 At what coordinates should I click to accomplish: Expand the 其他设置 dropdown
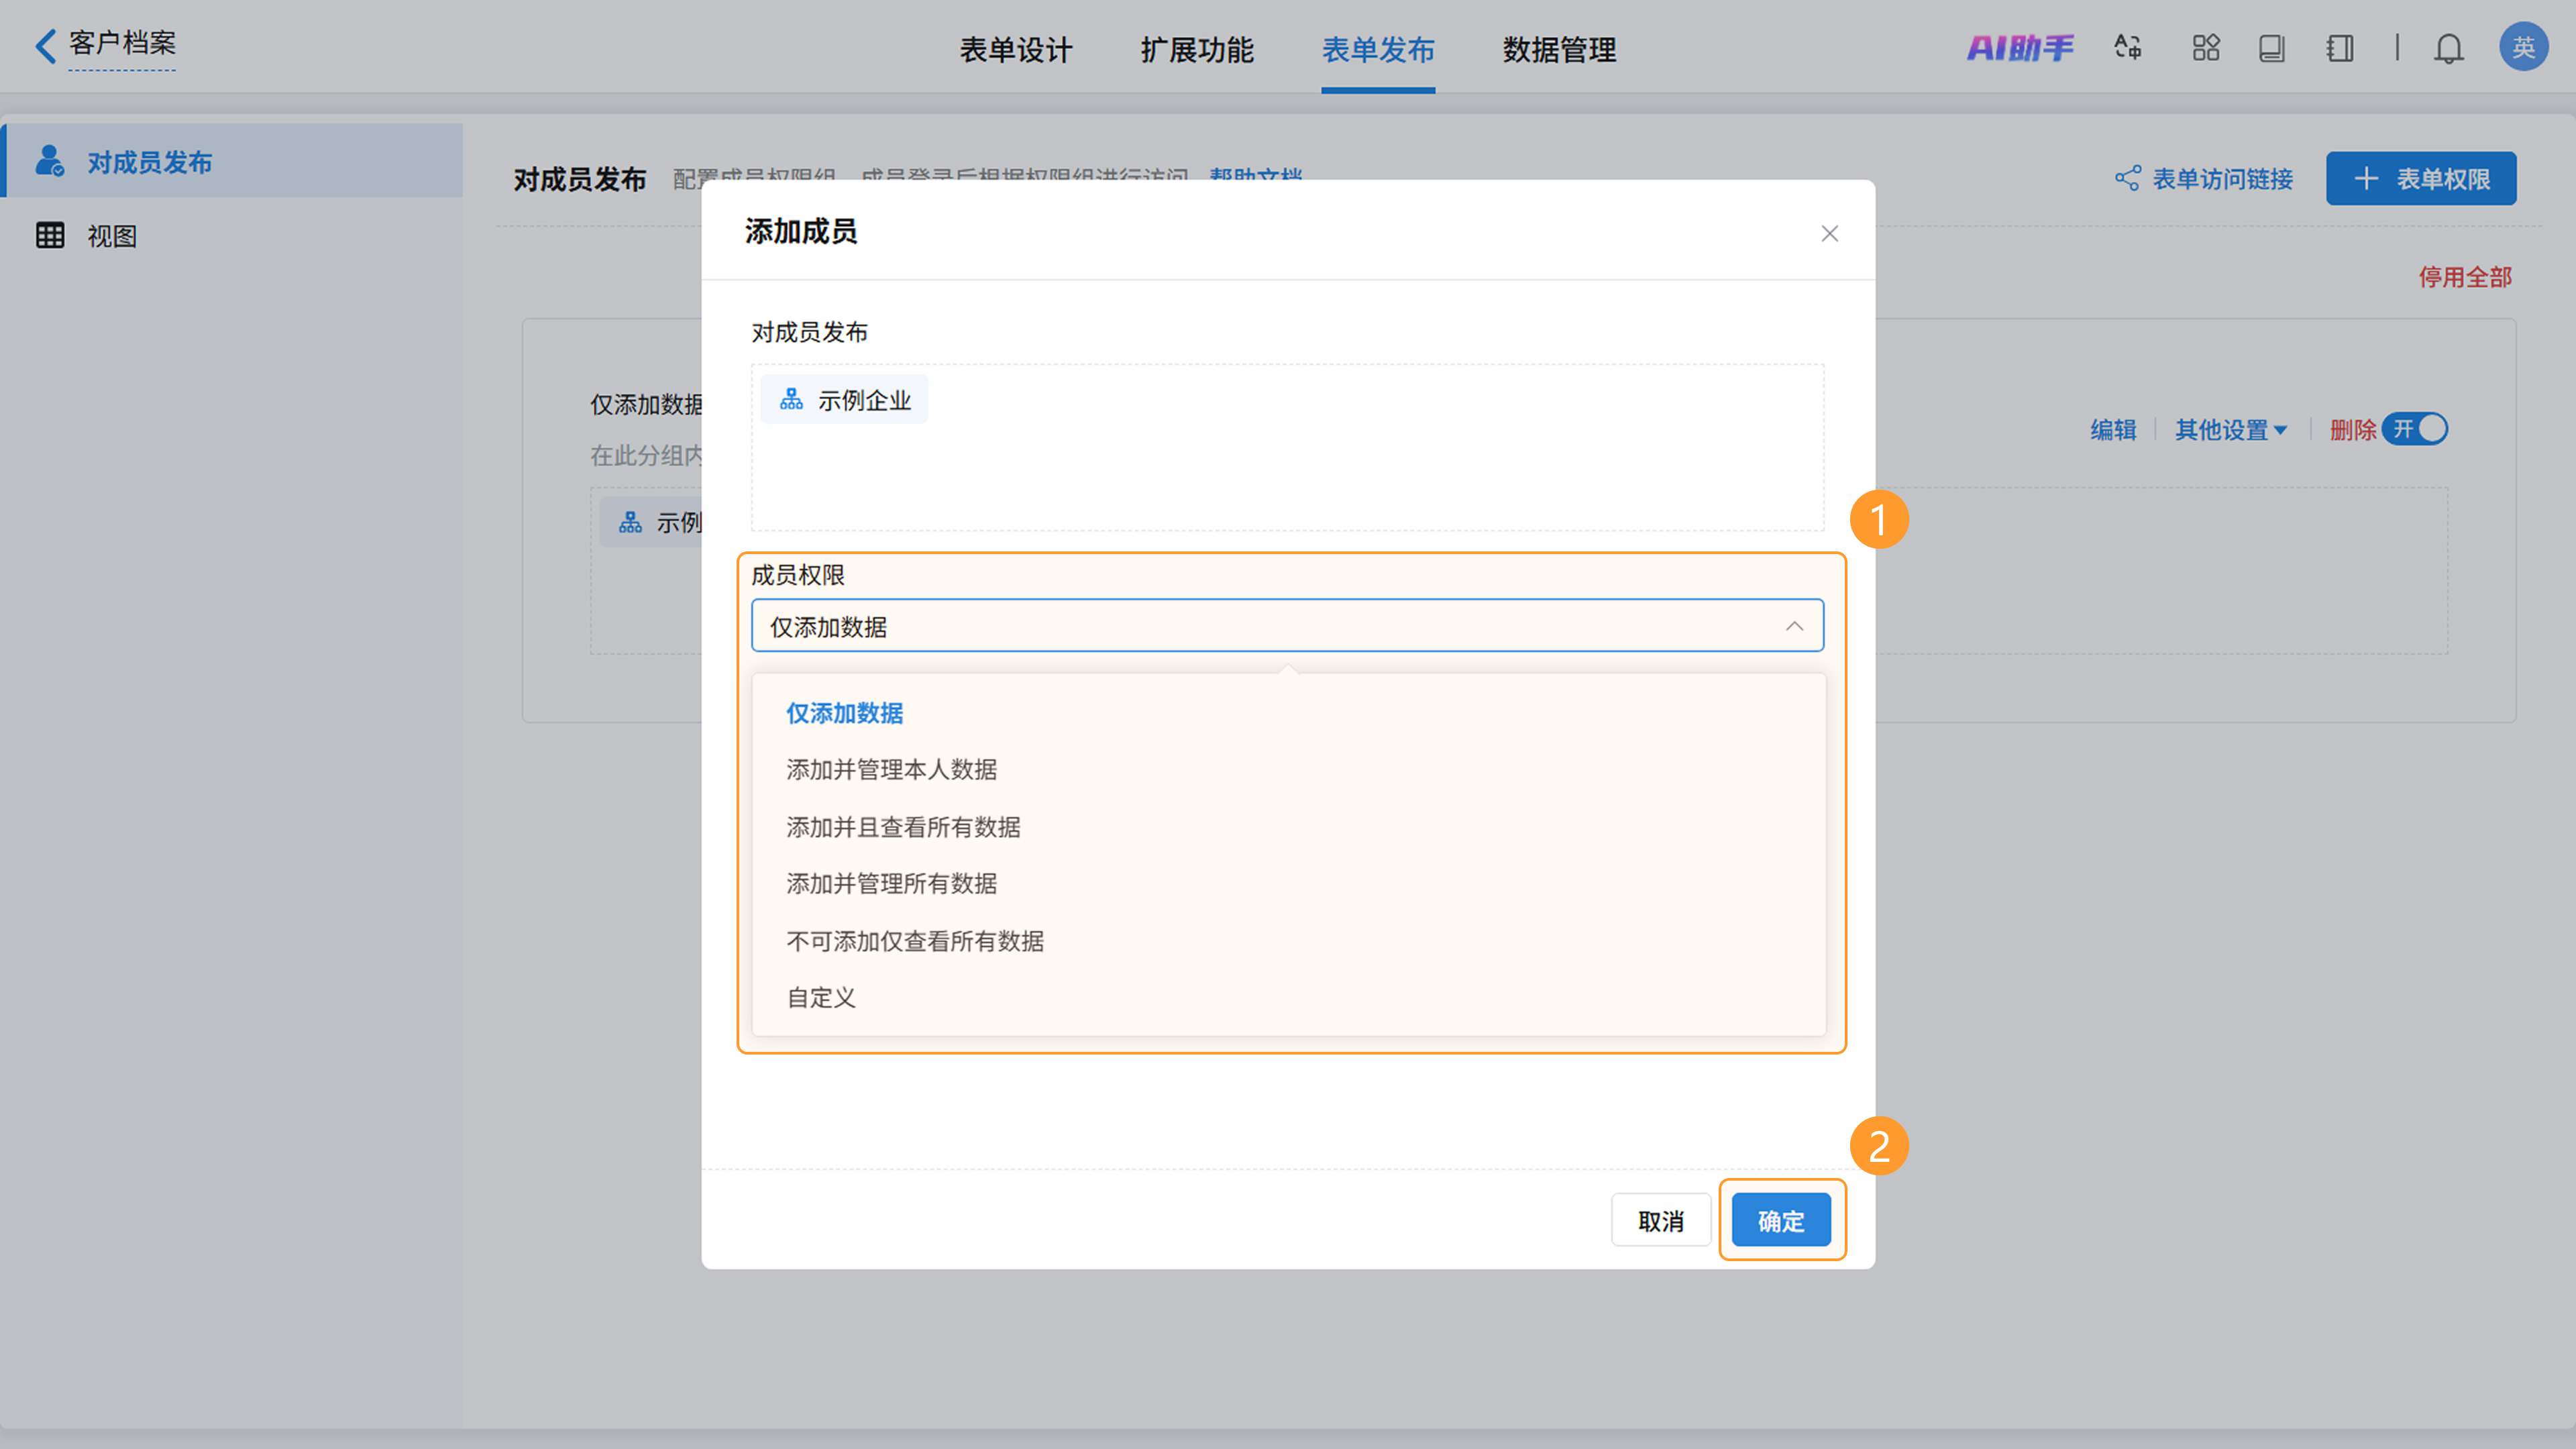2230,430
